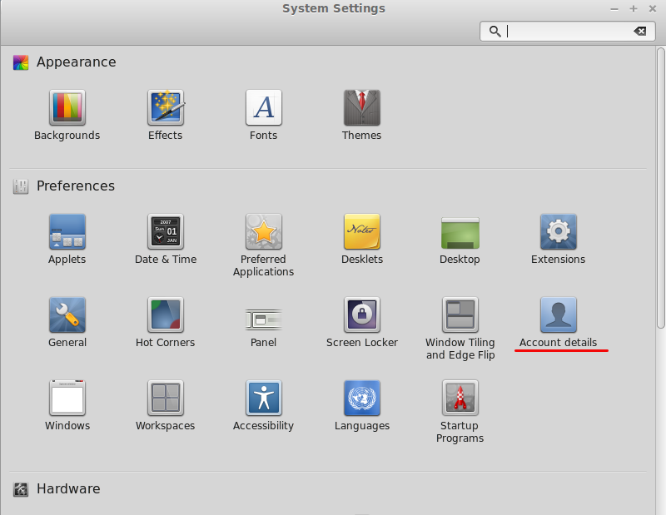The height and width of the screenshot is (515, 666).
Task: Open the Applets configuration
Action: coord(67,232)
